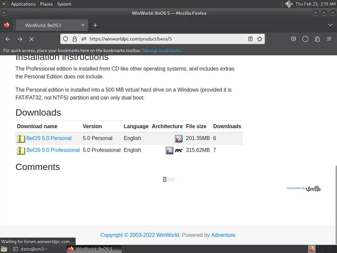The height and width of the screenshot is (253, 337).
Task: Click the volume speaker icon in panel
Action: tap(289, 4)
